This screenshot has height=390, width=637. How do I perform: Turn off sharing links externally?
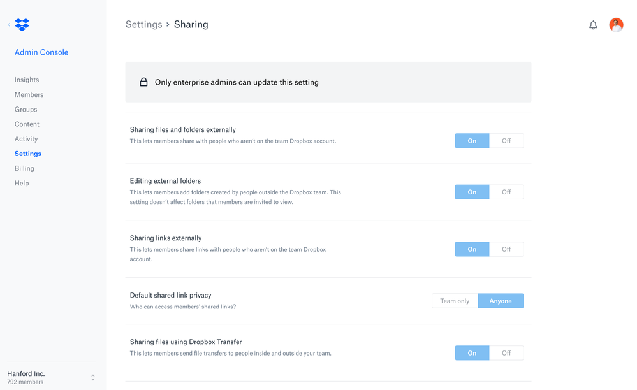click(x=506, y=249)
